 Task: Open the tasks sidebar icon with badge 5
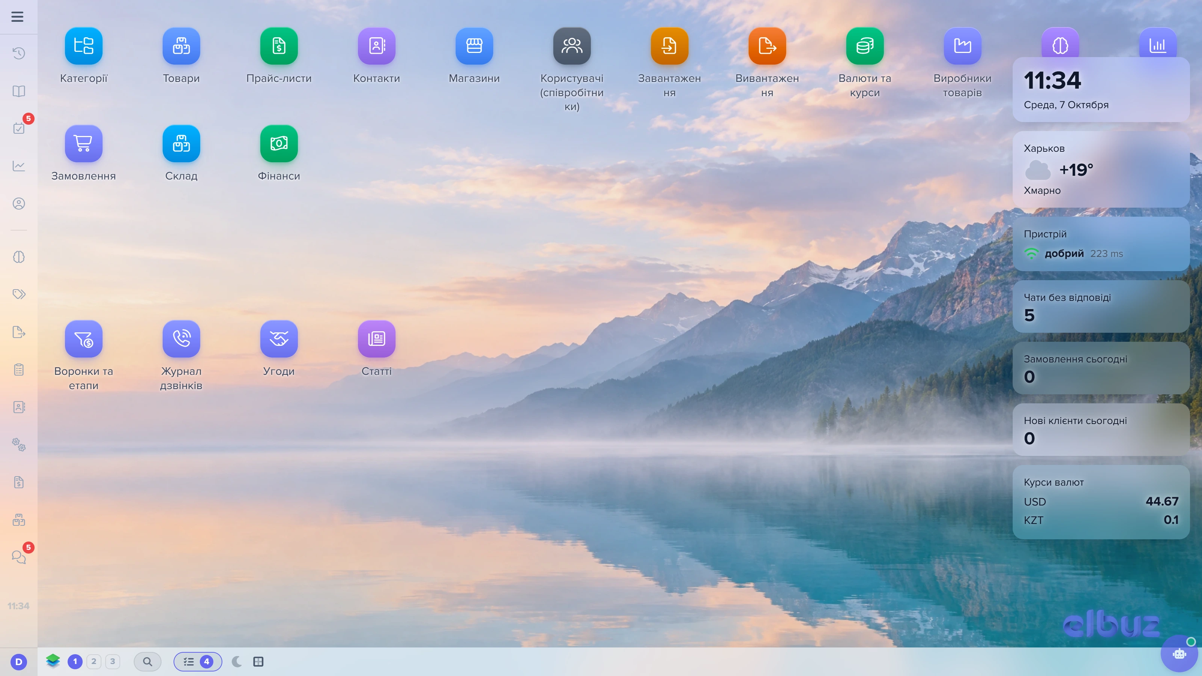[x=19, y=128]
